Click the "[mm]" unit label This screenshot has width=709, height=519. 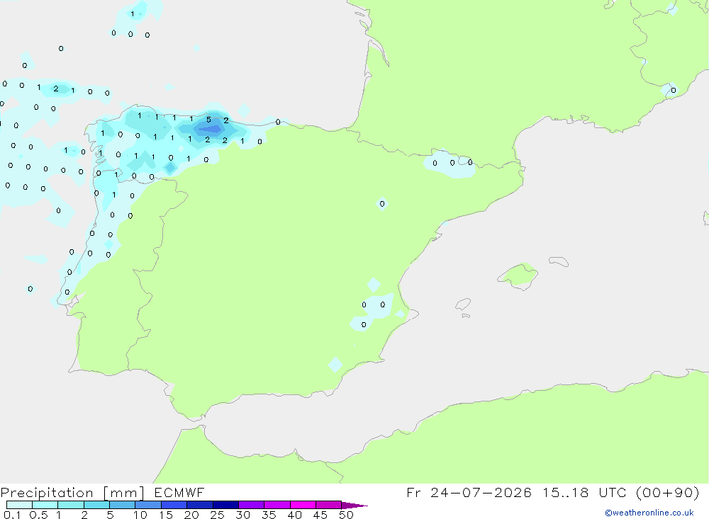[124, 493]
